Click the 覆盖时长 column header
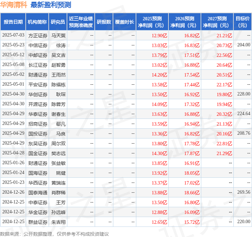 pyautogui.click(x=124, y=22)
